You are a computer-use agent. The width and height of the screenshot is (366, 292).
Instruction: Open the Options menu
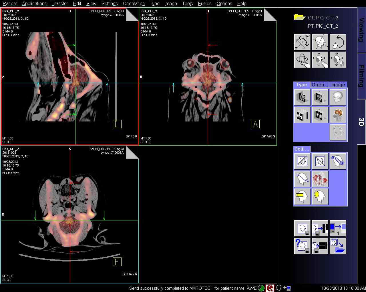[224, 3]
